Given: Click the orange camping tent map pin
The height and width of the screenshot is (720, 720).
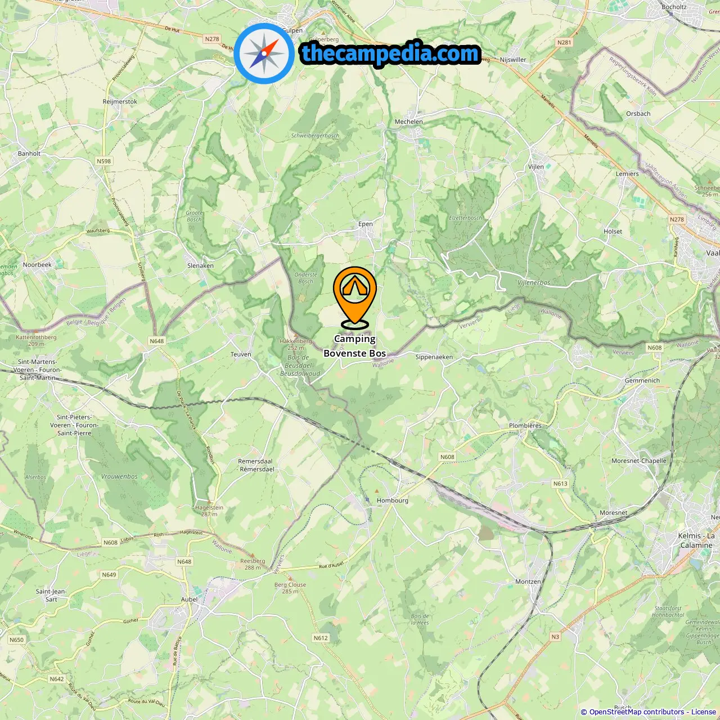Looking at the screenshot, I should [x=355, y=298].
